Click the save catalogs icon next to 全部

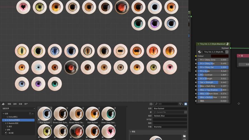(x=30, y=114)
